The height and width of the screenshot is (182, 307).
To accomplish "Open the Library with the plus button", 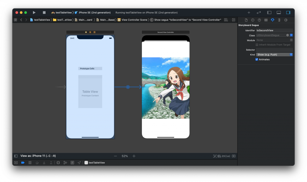I will 249,13.
